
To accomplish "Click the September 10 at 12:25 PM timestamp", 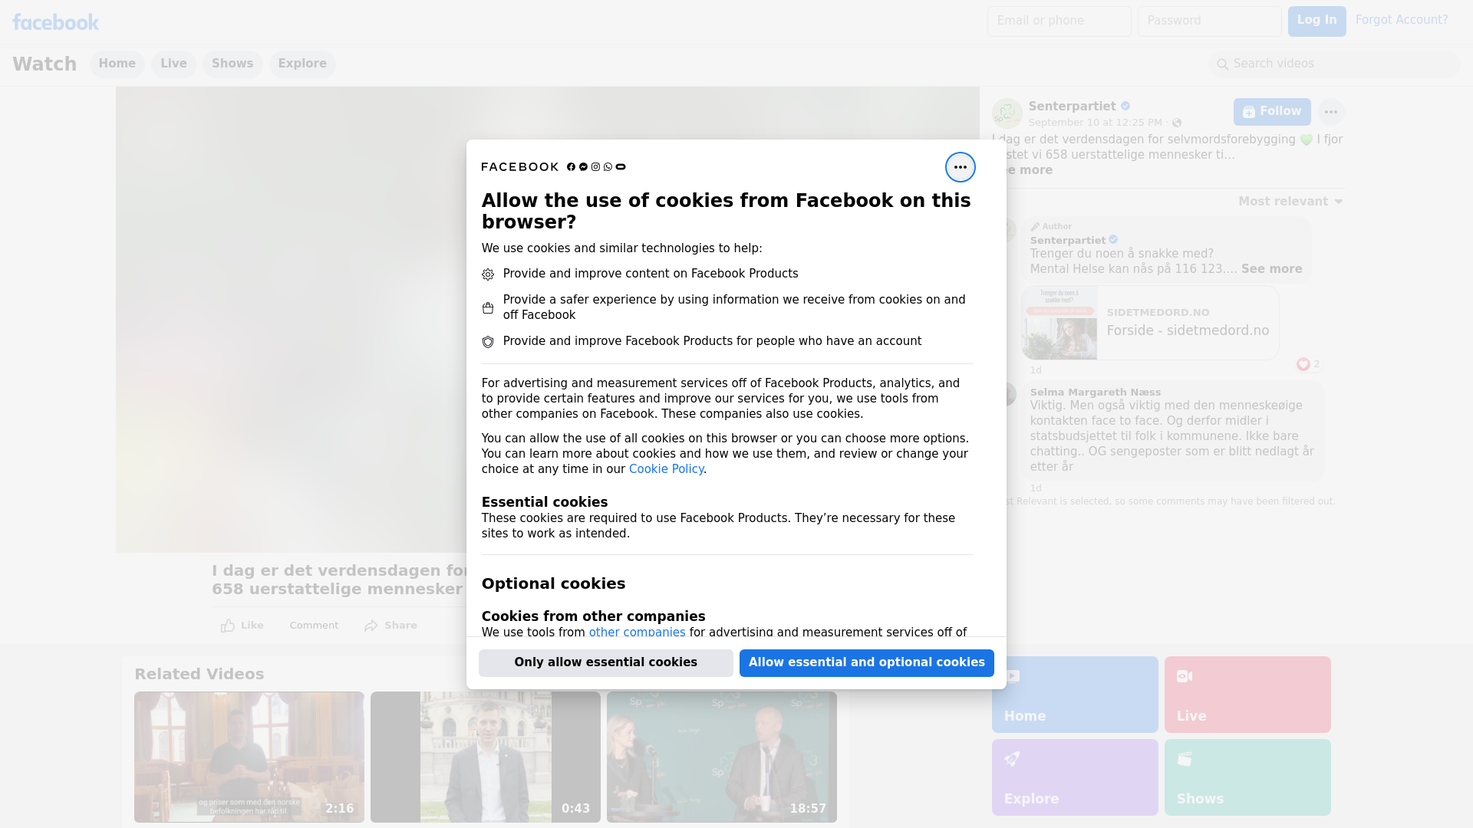I will tap(1095, 123).
